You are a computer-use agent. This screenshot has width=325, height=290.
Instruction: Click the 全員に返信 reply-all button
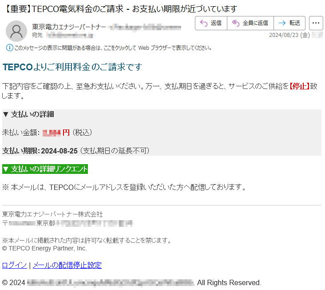coord(250,23)
